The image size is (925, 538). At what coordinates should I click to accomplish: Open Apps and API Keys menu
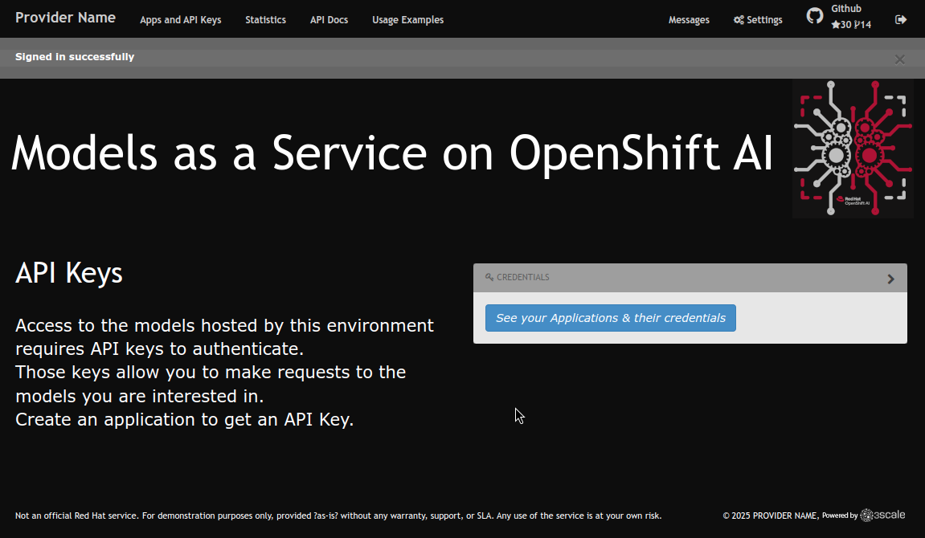[x=181, y=20]
